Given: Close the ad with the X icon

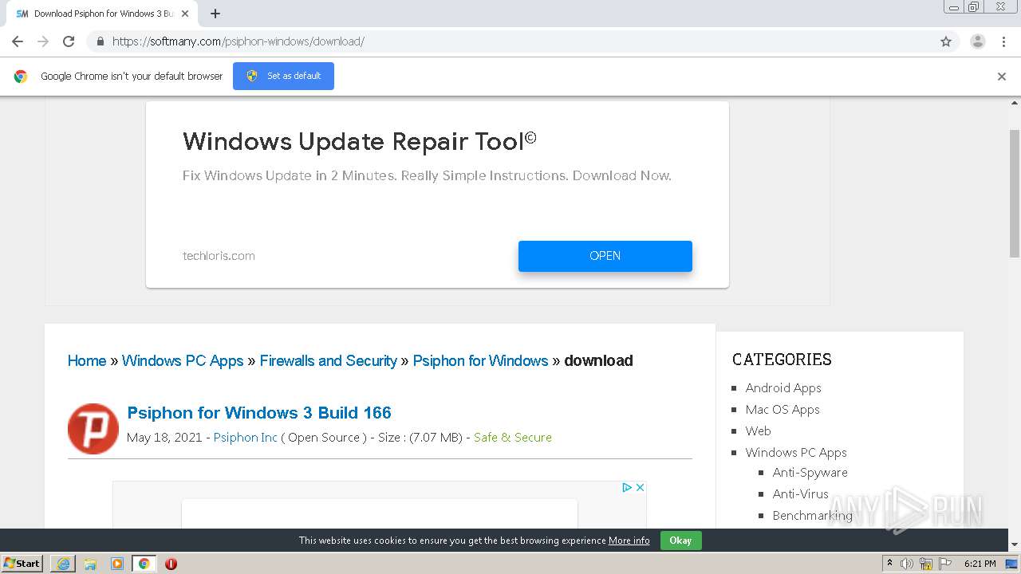Looking at the screenshot, I should [640, 487].
